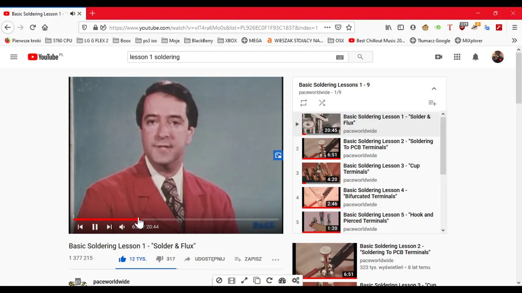Seek the video on progress bar
The width and height of the screenshot is (522, 293).
pos(176,219)
